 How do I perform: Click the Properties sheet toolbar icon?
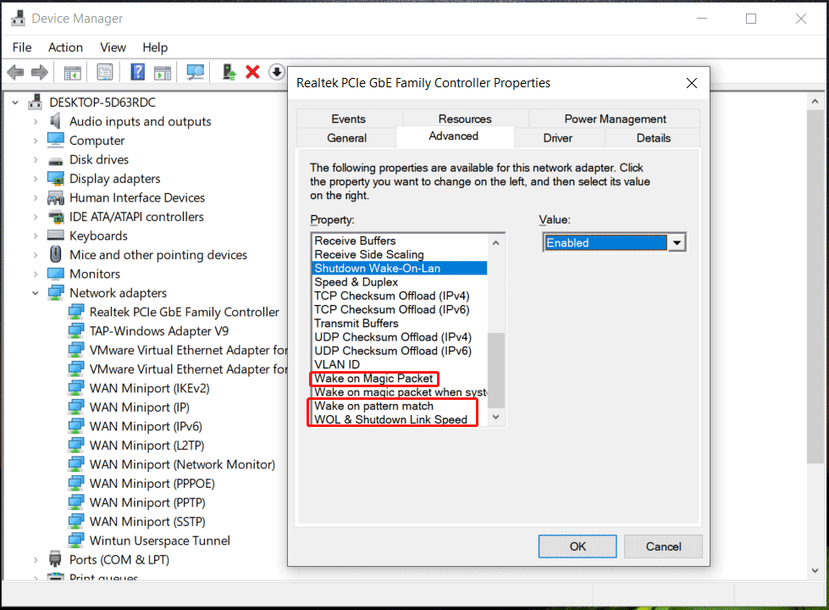pyautogui.click(x=105, y=72)
